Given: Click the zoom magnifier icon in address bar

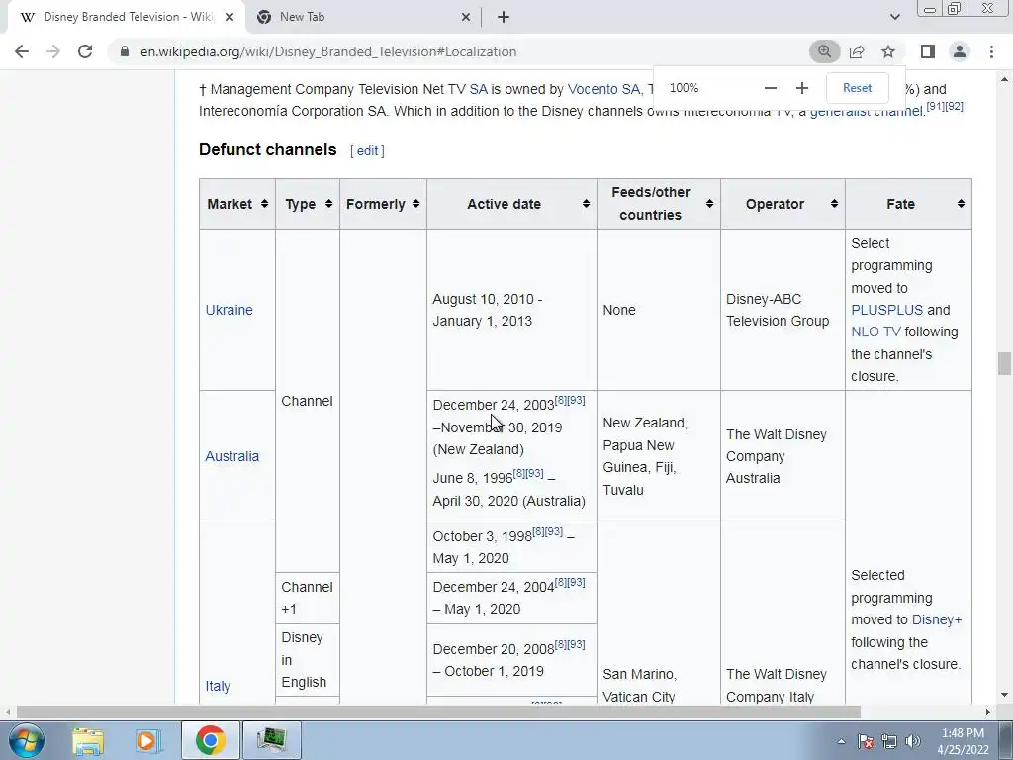Looking at the screenshot, I should tap(824, 51).
